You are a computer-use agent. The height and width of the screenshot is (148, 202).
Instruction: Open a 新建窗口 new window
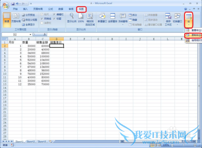tap(102, 18)
